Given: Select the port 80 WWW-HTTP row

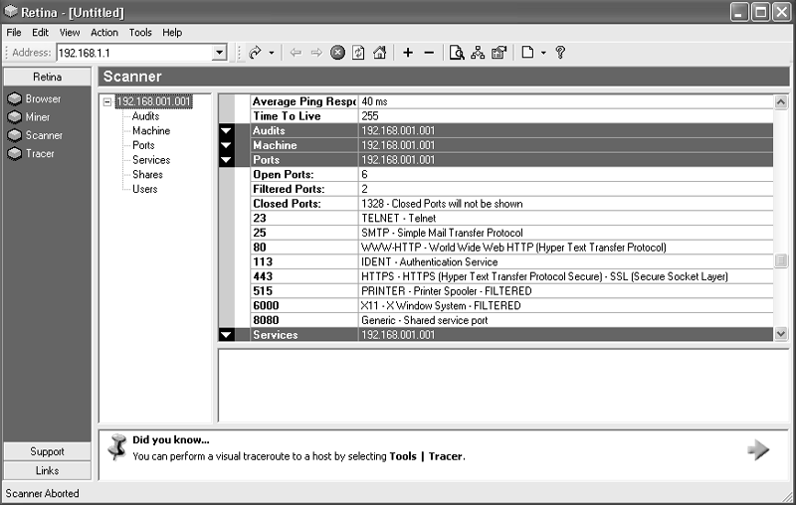Looking at the screenshot, I should click(x=511, y=248).
